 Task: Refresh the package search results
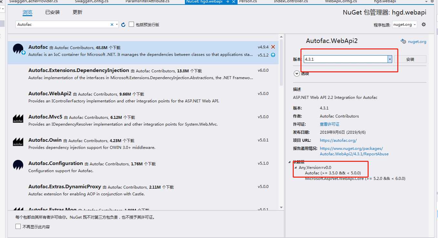[x=123, y=25]
